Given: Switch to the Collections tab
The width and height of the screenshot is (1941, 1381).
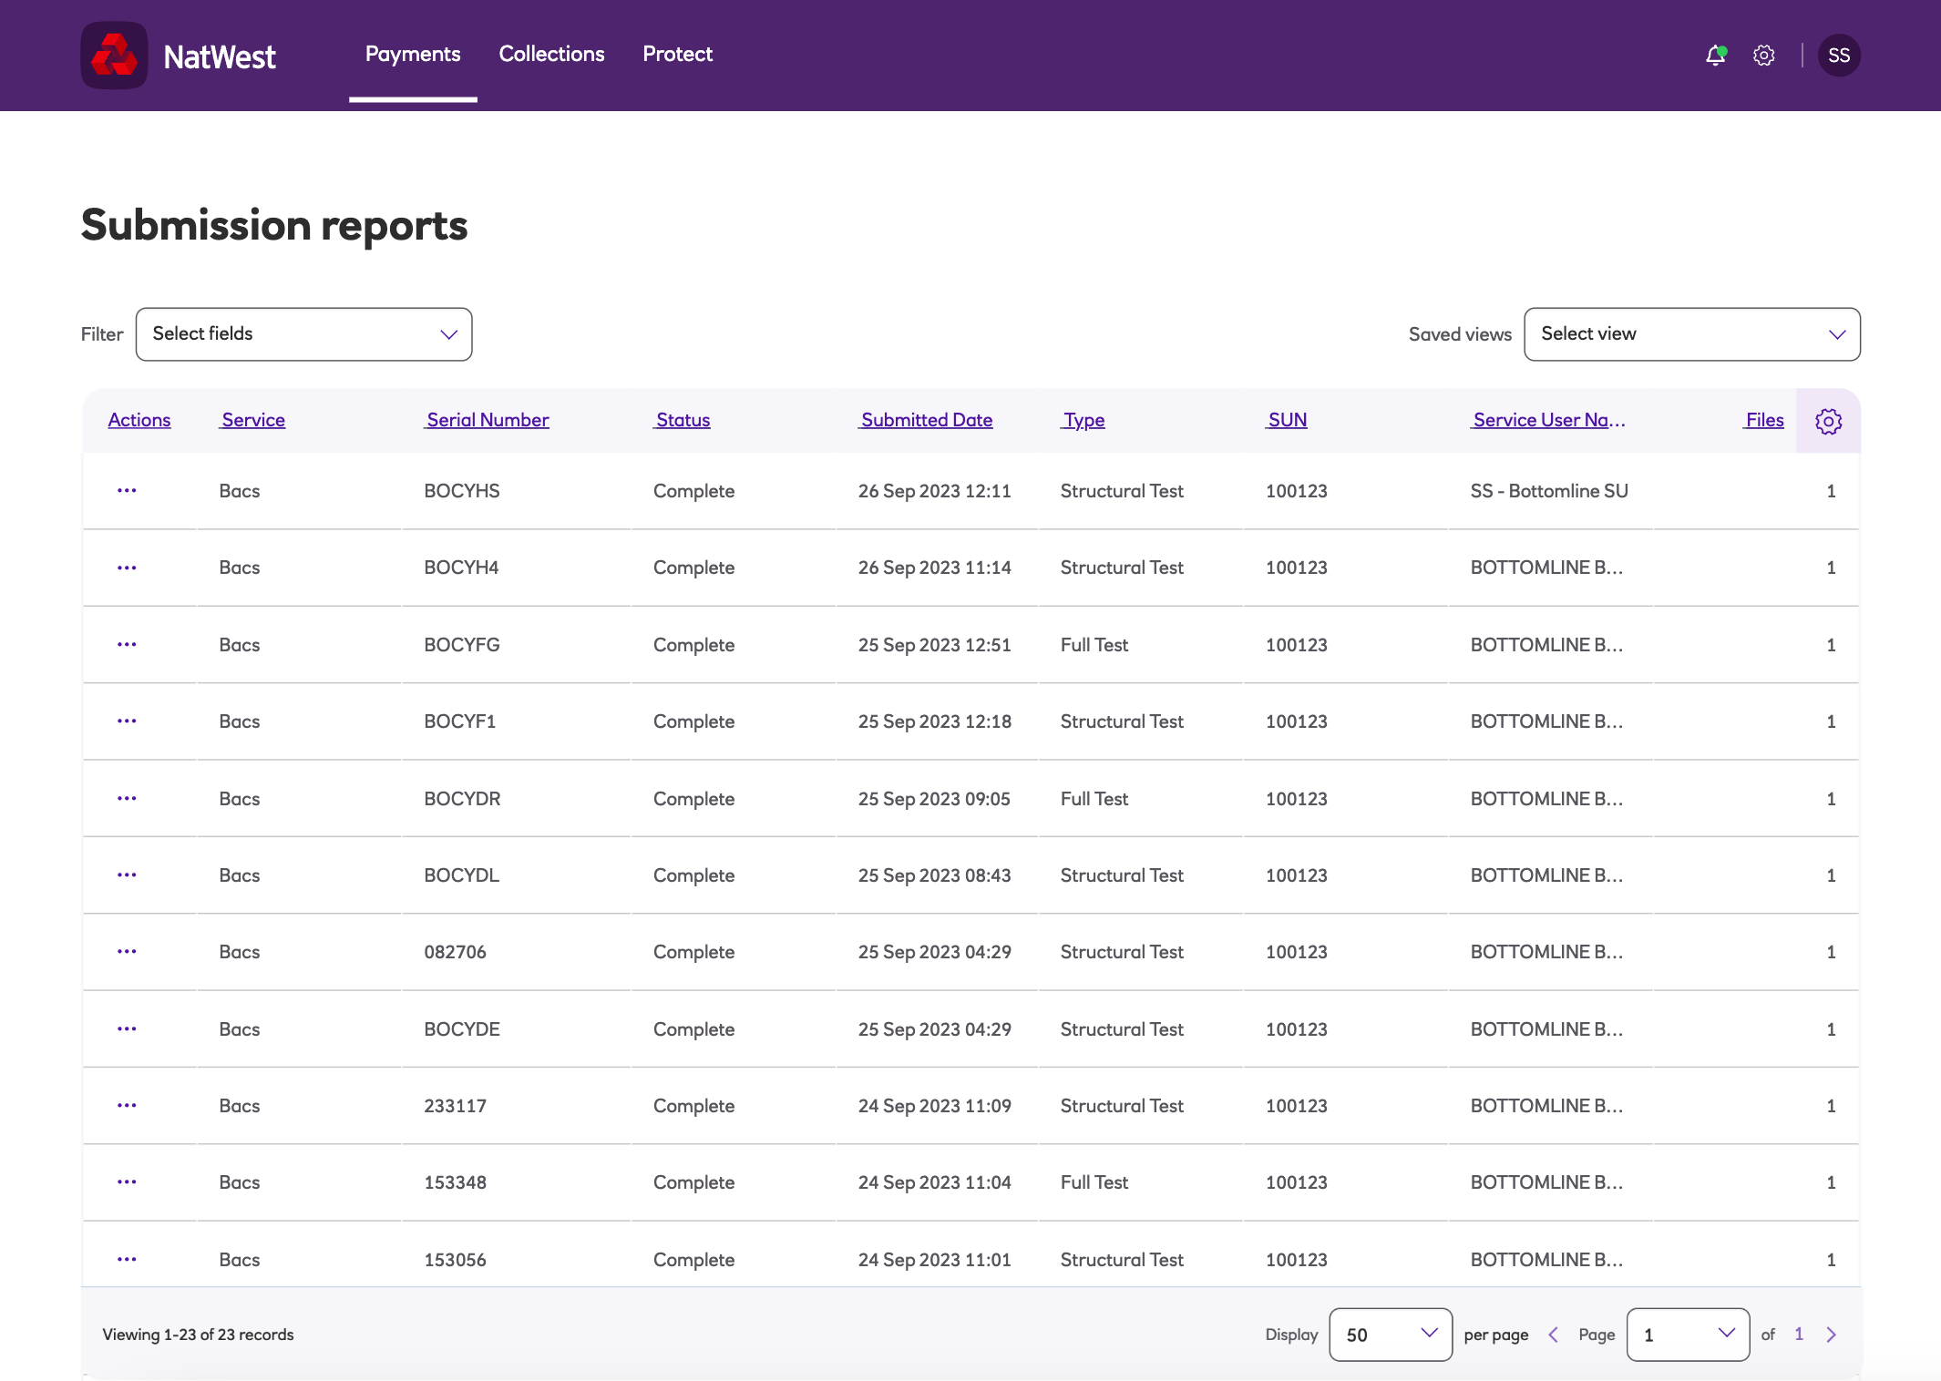Looking at the screenshot, I should (551, 55).
